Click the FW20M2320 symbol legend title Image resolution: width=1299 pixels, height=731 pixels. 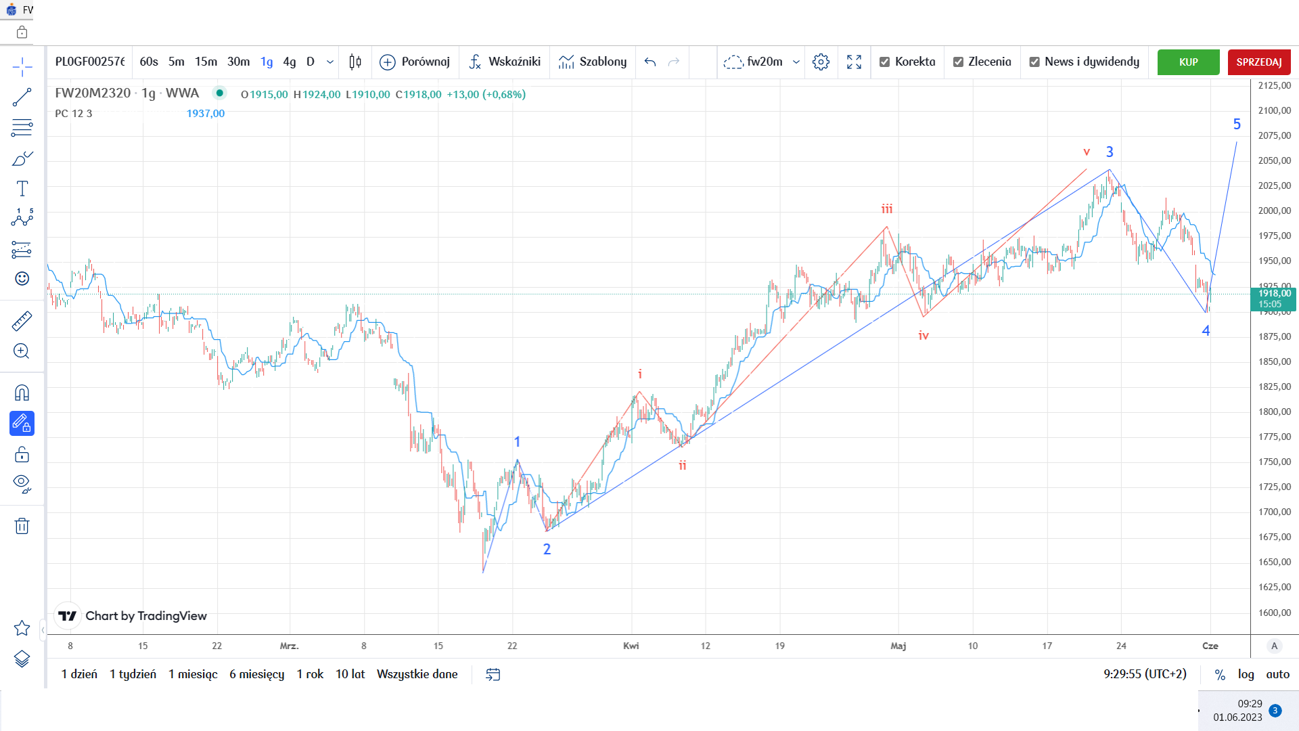click(x=93, y=93)
